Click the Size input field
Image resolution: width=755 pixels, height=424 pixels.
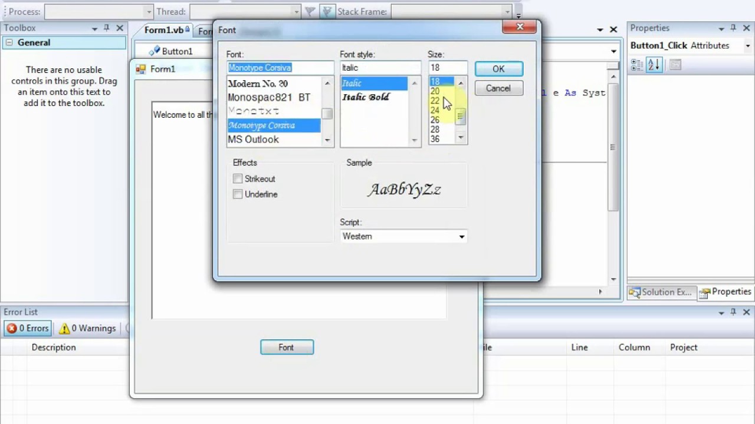(x=448, y=68)
